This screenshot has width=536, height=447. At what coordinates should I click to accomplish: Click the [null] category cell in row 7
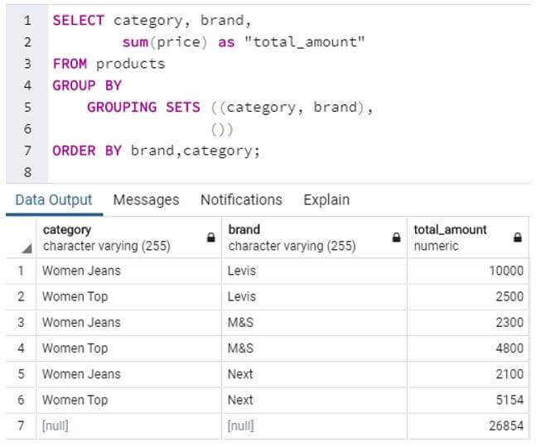(x=56, y=425)
